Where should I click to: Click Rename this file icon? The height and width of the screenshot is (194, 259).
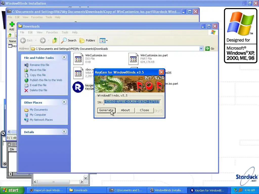pos(26,65)
